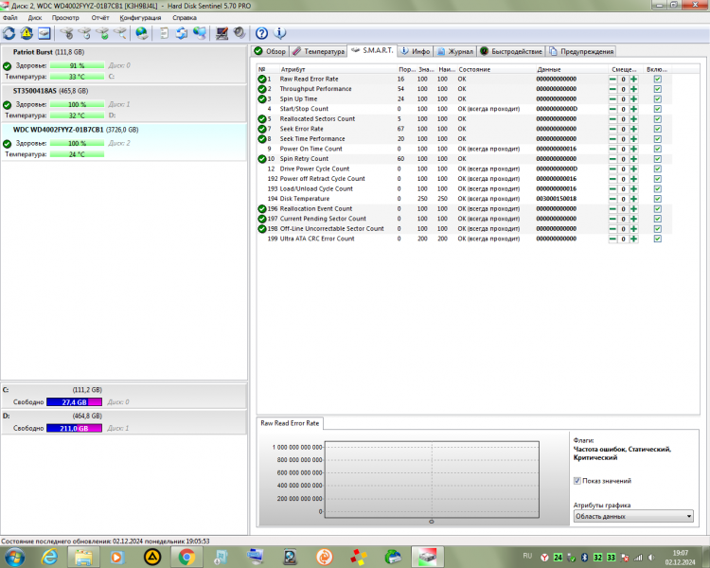Image resolution: width=710 pixels, height=568 pixels.
Task: Open the Конфигурация menu
Action: (140, 18)
